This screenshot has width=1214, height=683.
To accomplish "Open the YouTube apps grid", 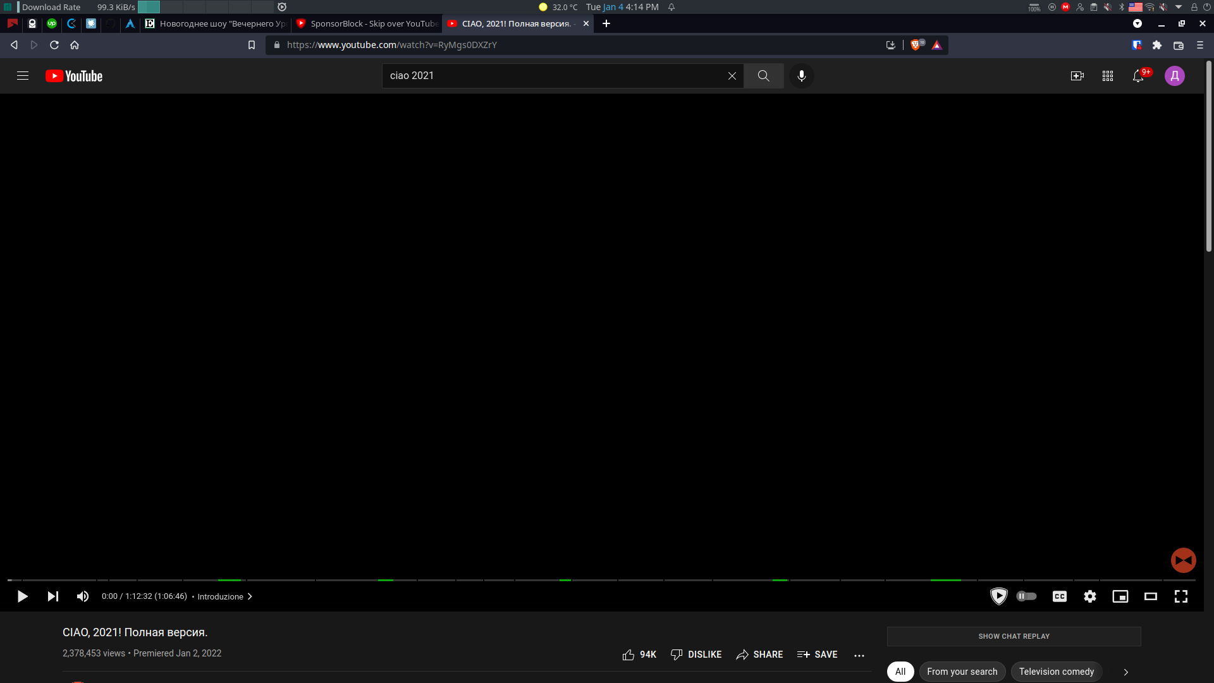I will tap(1108, 76).
